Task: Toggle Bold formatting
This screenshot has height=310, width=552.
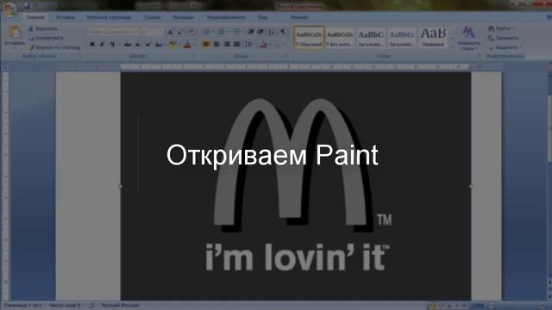Action: [92, 45]
